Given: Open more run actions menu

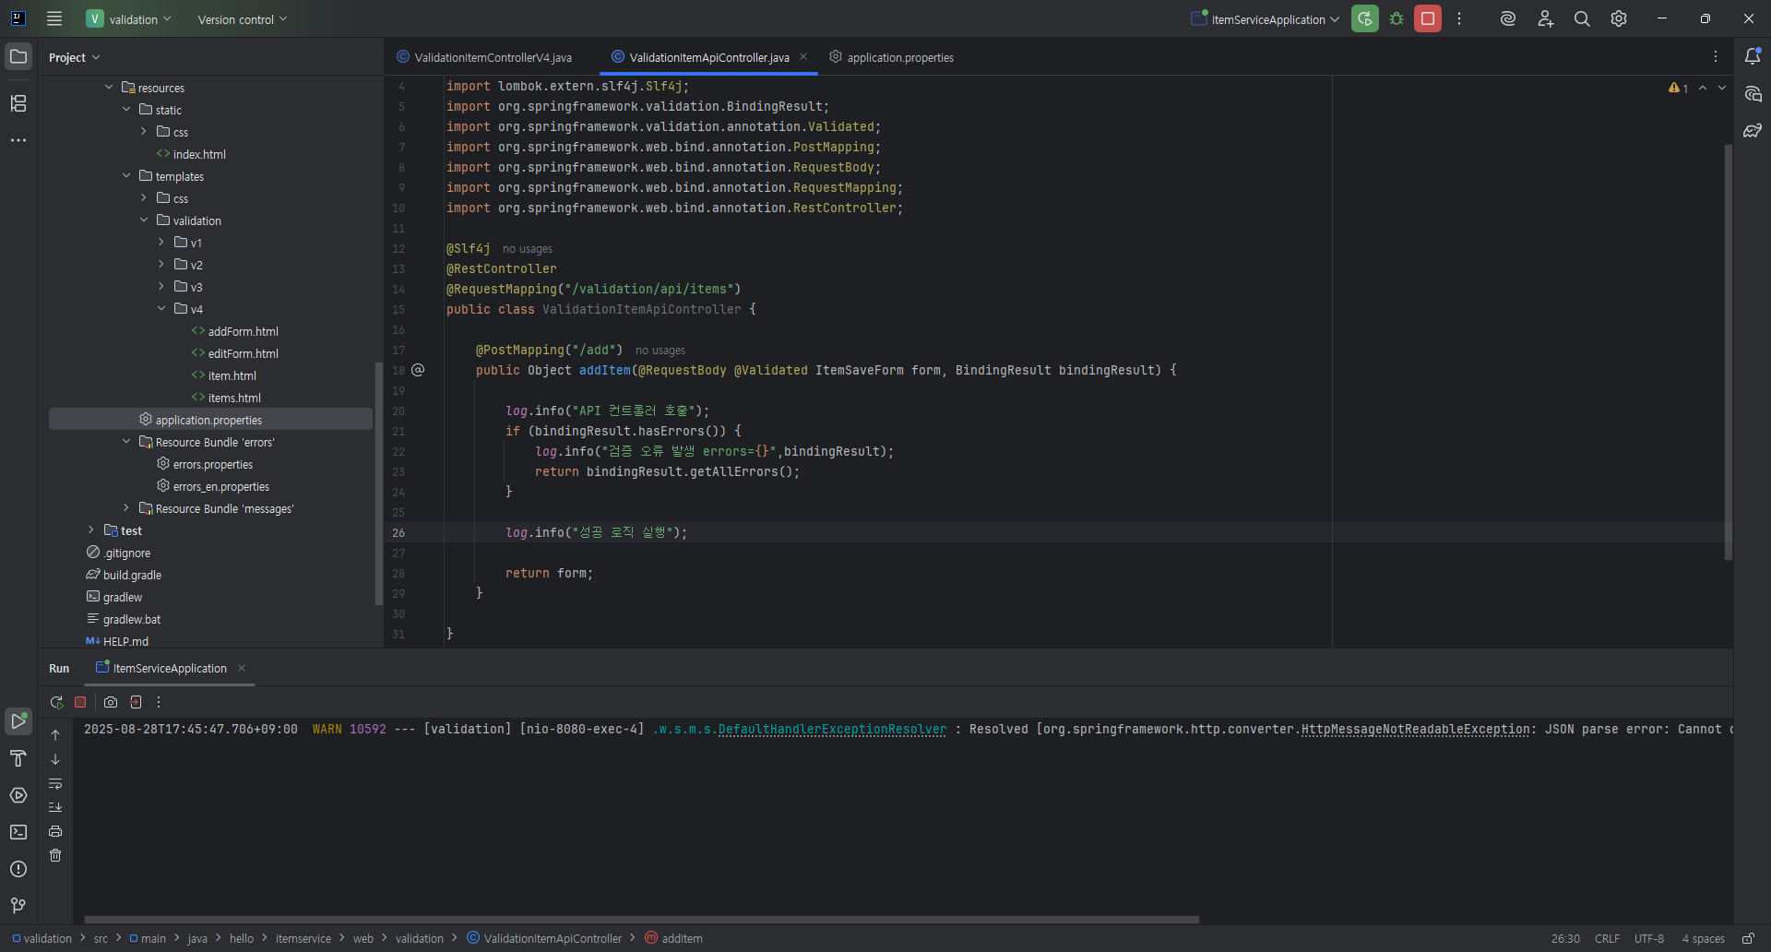Looking at the screenshot, I should click(1459, 18).
